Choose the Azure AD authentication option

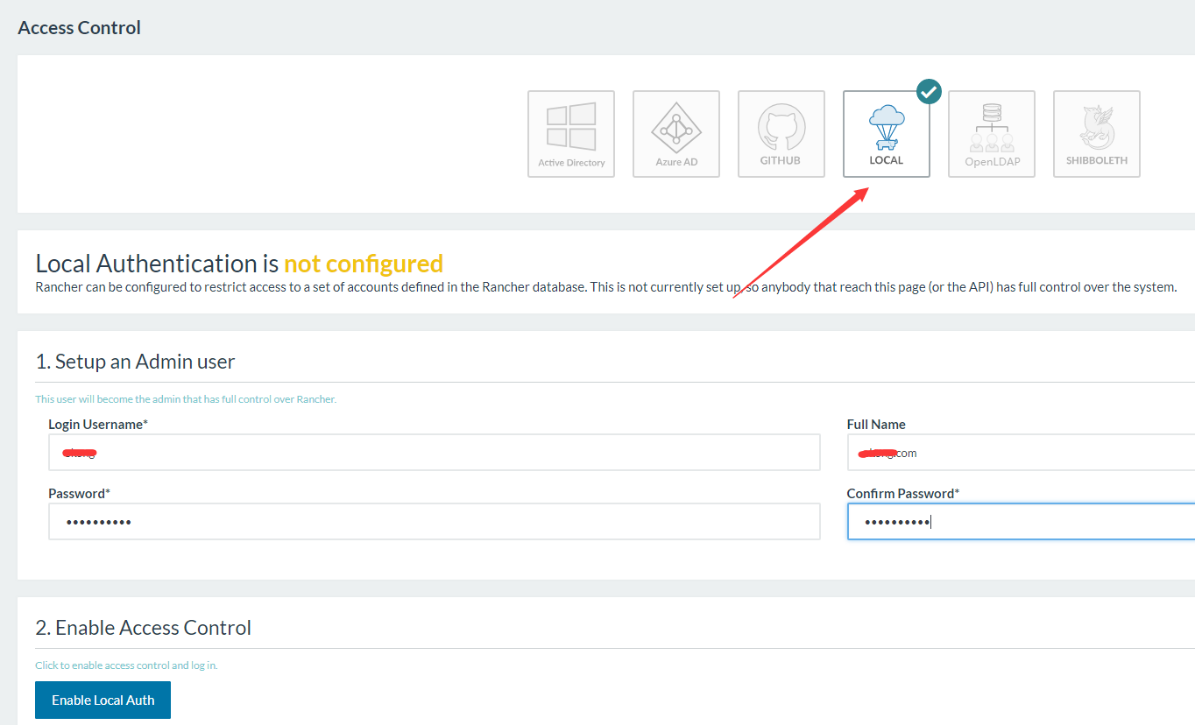tap(676, 134)
